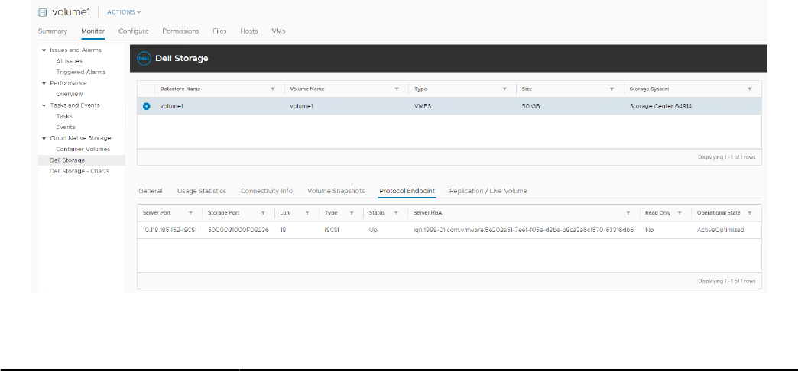
Task: Select Triggered Alarms in the sidebar
Action: pos(81,72)
